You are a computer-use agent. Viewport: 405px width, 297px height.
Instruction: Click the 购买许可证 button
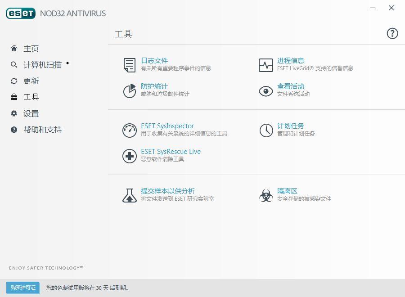pos(23,288)
